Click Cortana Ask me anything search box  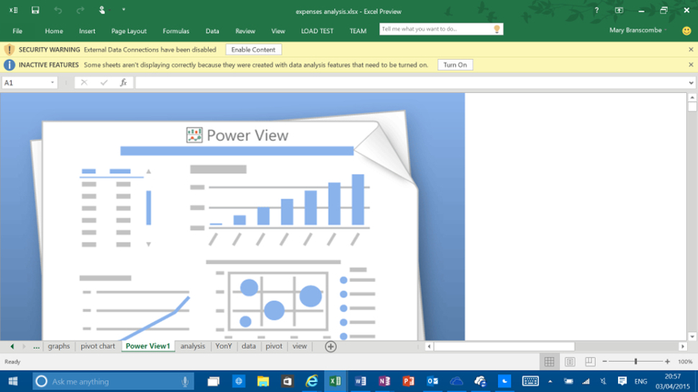point(114,381)
